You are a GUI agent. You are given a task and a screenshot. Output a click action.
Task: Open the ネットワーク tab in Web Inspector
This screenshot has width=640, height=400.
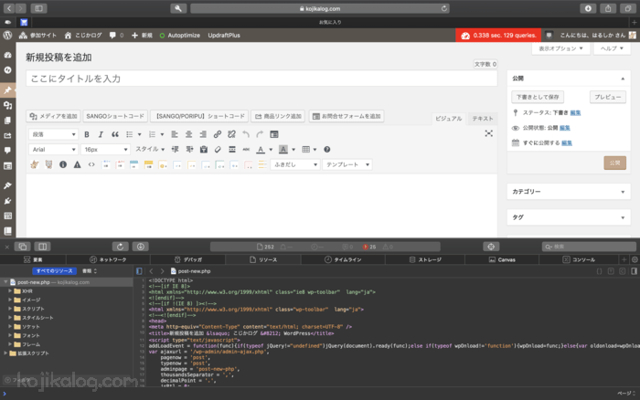(108, 259)
